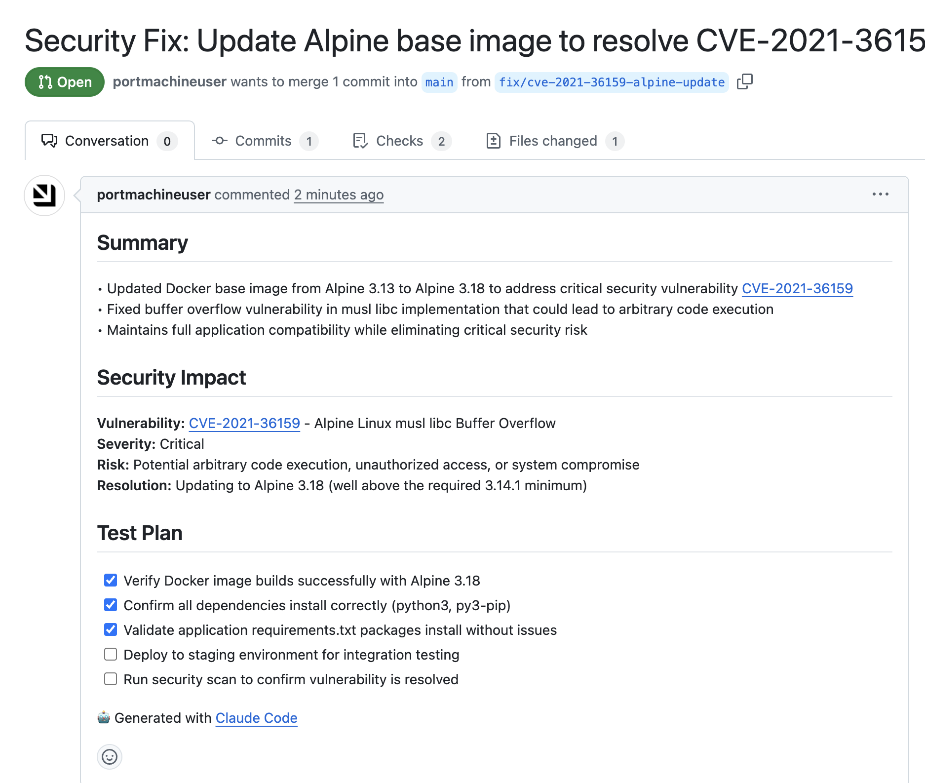Viewport: 925px width, 783px height.
Task: Uncheck 'Verify Docker image builds successfully' checkbox
Action: point(111,580)
